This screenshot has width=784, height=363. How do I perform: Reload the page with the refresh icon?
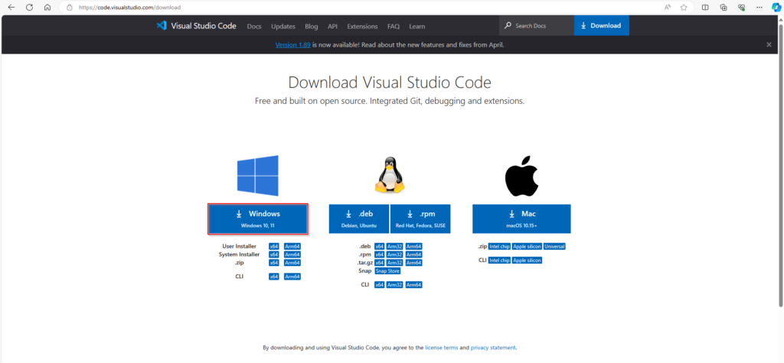pos(30,8)
